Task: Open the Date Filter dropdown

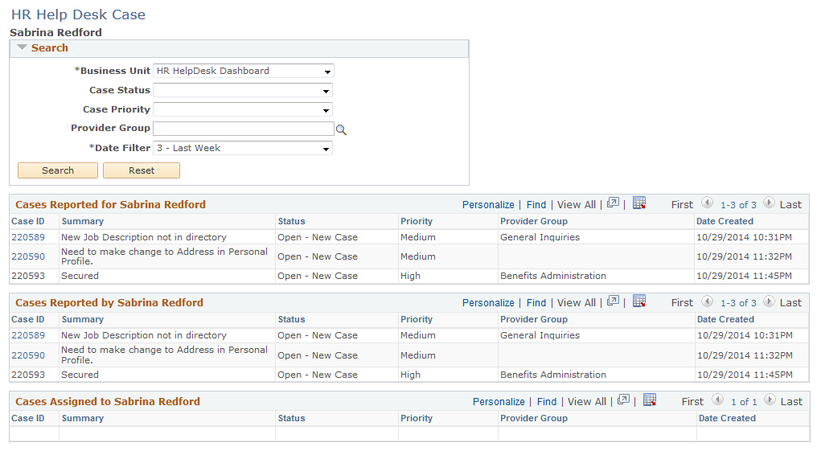Action: 242,148
